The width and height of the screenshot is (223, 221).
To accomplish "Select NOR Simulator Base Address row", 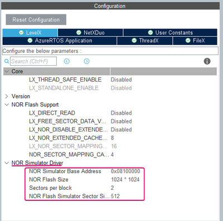I will (65, 171).
